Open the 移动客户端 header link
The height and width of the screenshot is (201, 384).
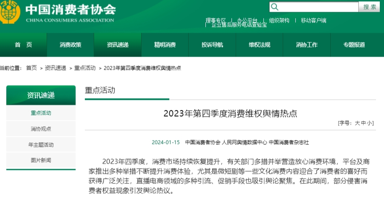314,21
